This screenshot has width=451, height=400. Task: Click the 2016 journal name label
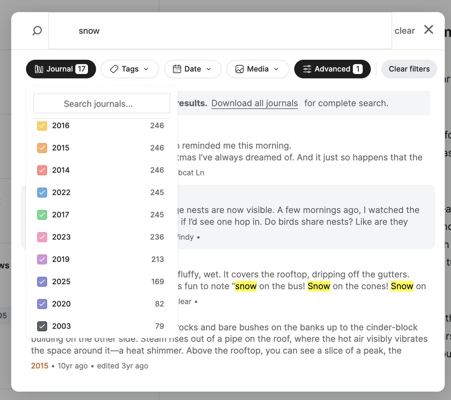(61, 125)
